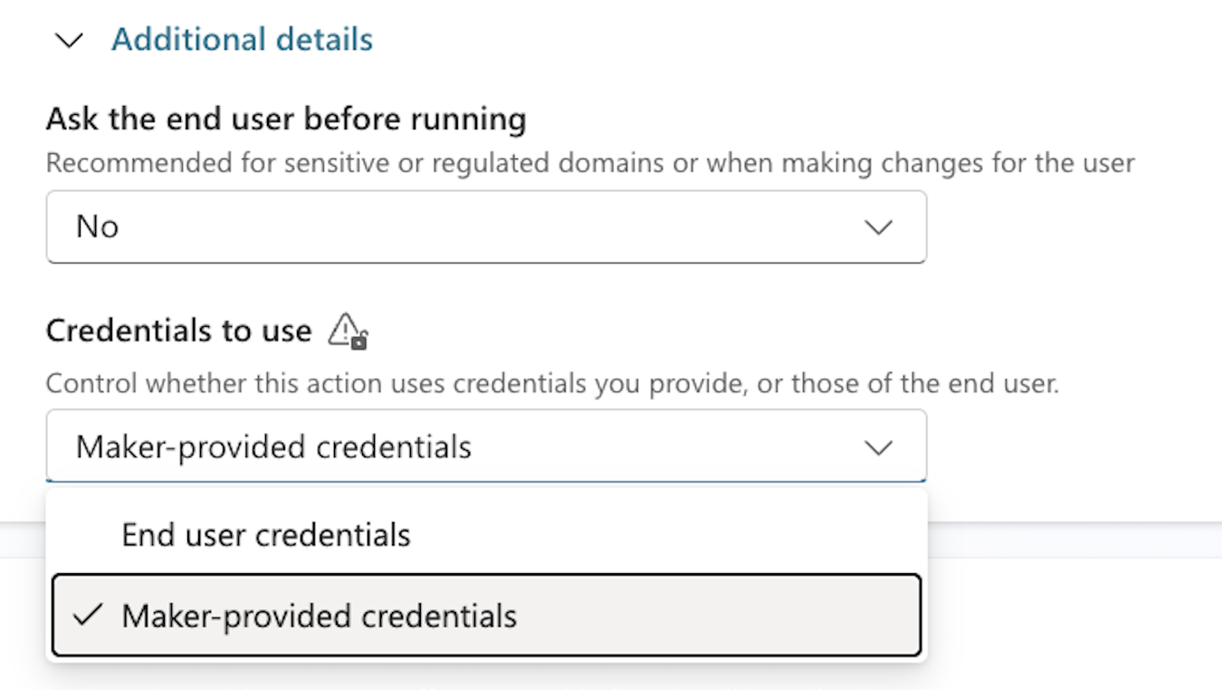This screenshot has width=1222, height=690.
Task: Click the Recommended for sensitive domains description
Action: tap(590, 164)
